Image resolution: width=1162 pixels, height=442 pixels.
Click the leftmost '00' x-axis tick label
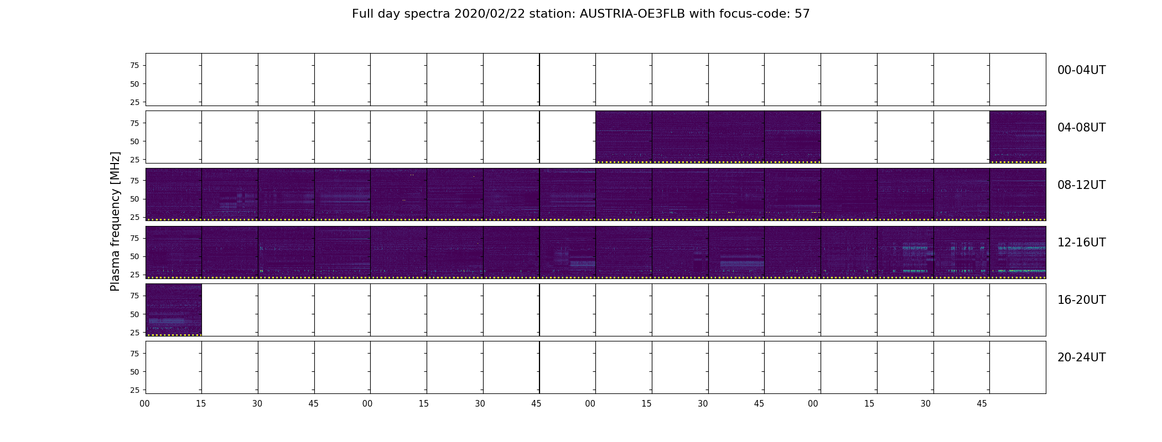point(145,404)
